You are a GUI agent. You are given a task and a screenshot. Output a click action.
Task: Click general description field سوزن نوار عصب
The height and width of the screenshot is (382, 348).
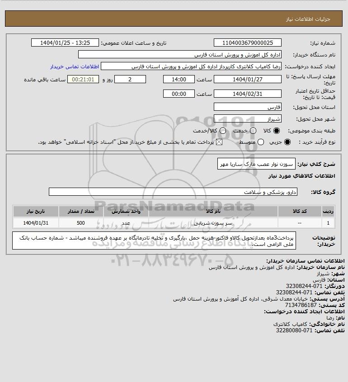(x=256, y=164)
